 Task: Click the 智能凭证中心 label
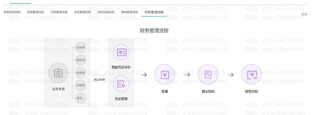coord(121,67)
